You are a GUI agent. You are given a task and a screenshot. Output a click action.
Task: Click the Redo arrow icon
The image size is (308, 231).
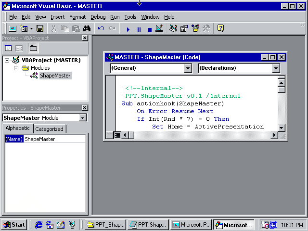pyautogui.click(x=112, y=28)
